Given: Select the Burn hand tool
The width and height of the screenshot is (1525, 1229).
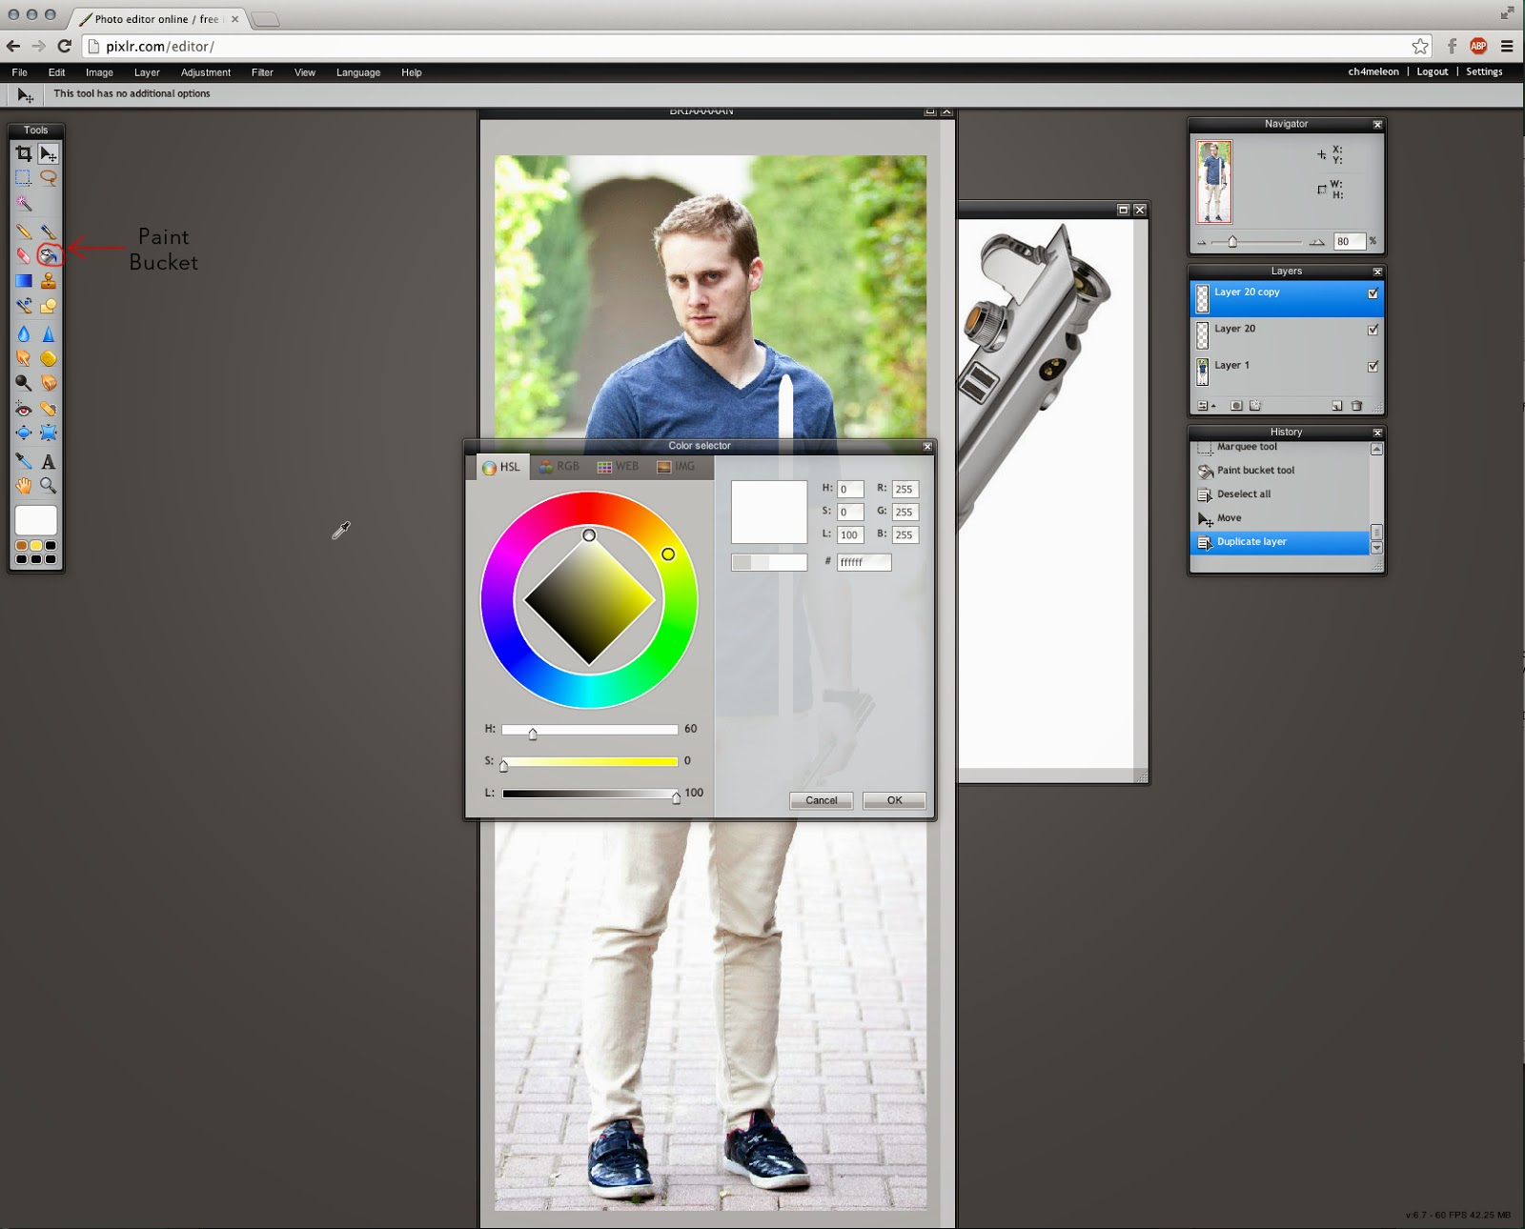Looking at the screenshot, I should [49, 383].
